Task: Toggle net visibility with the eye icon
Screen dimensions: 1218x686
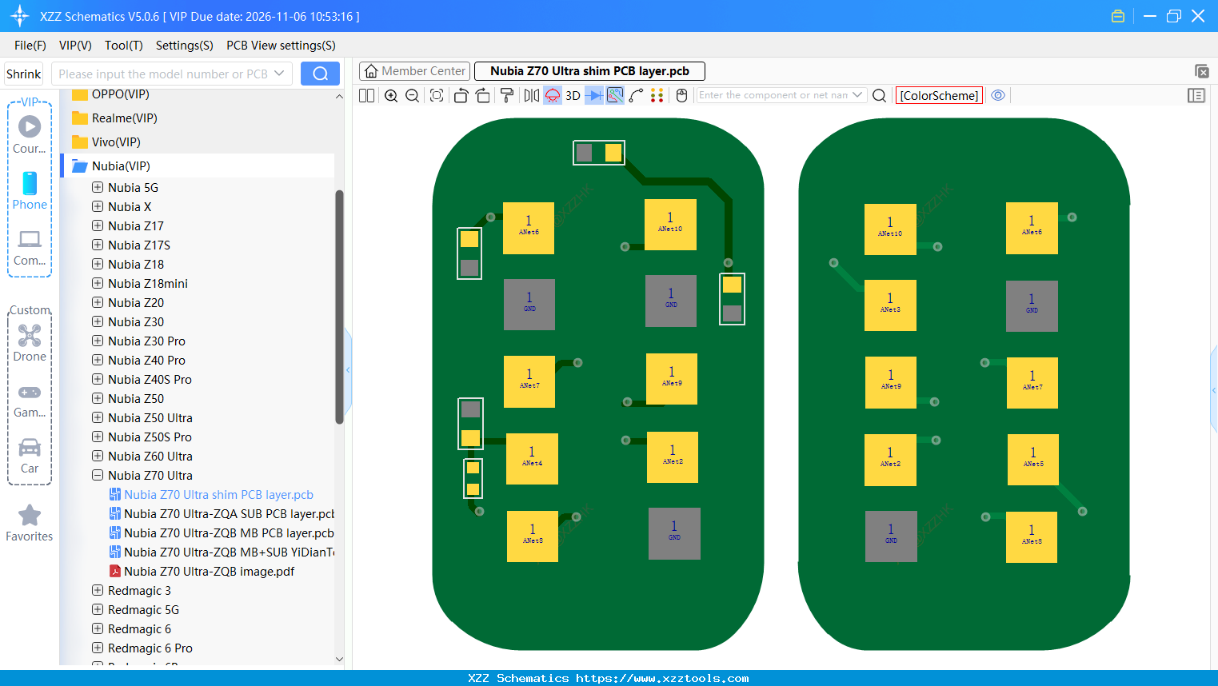Action: tap(998, 95)
